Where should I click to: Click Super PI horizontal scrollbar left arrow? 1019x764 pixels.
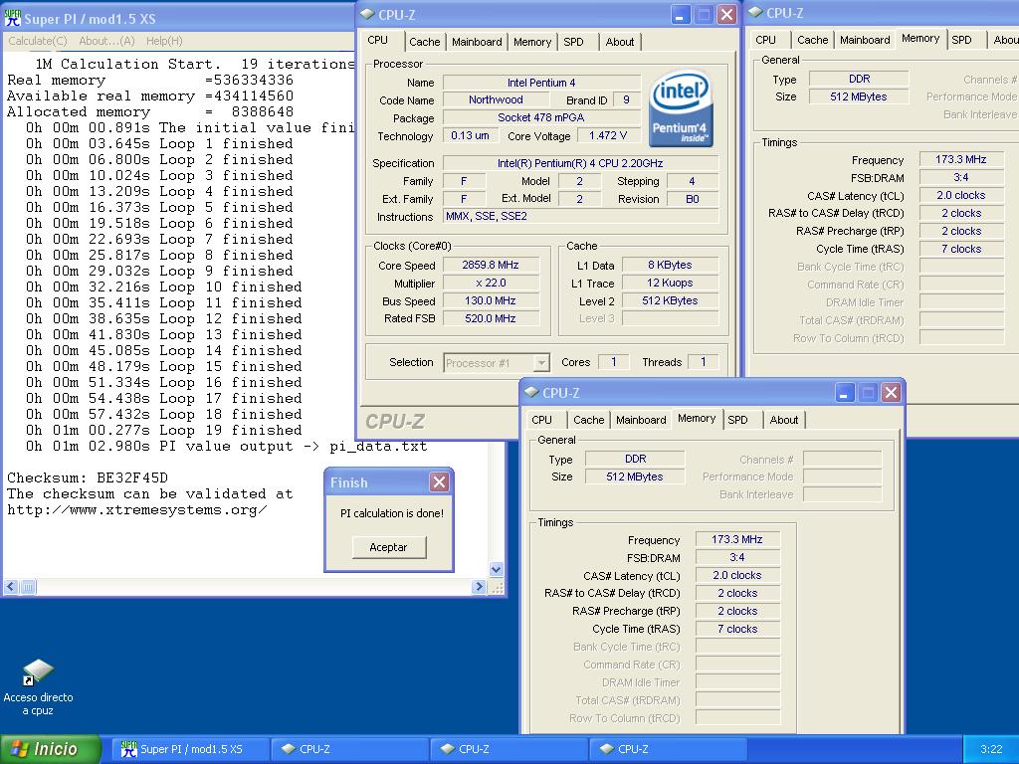click(x=11, y=587)
